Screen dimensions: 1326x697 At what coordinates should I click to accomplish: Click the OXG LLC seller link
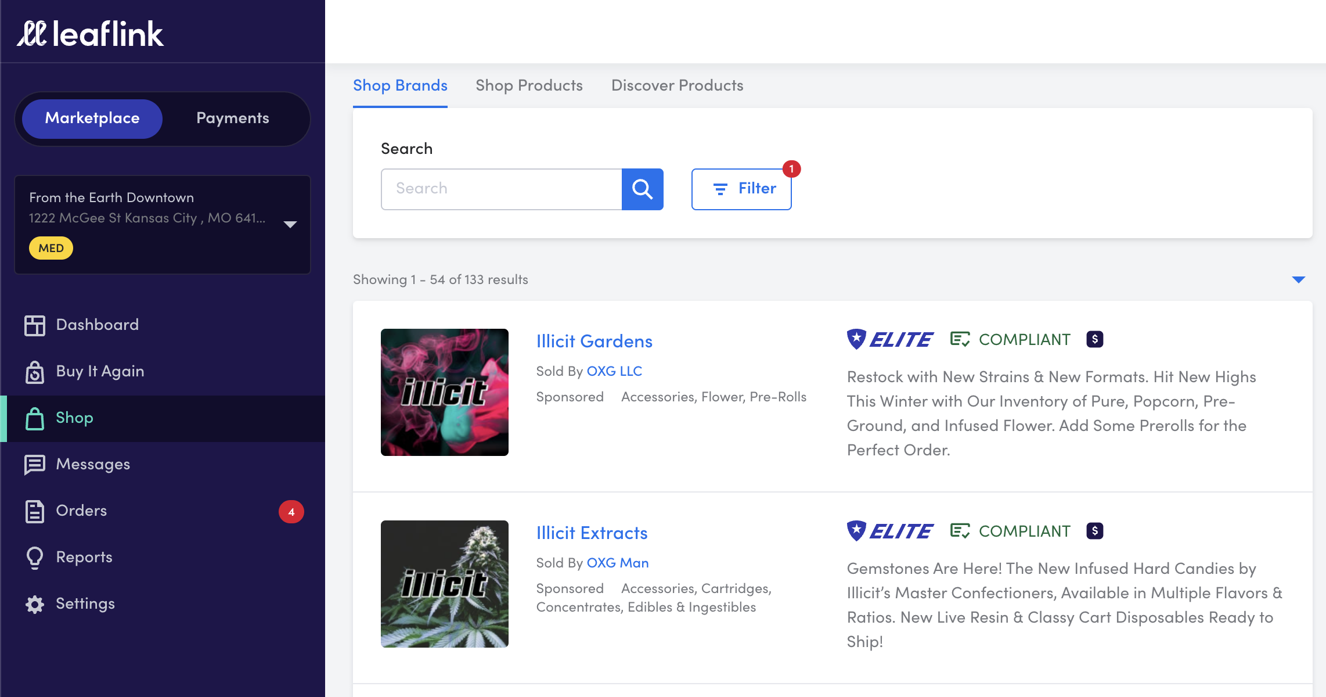coord(614,371)
